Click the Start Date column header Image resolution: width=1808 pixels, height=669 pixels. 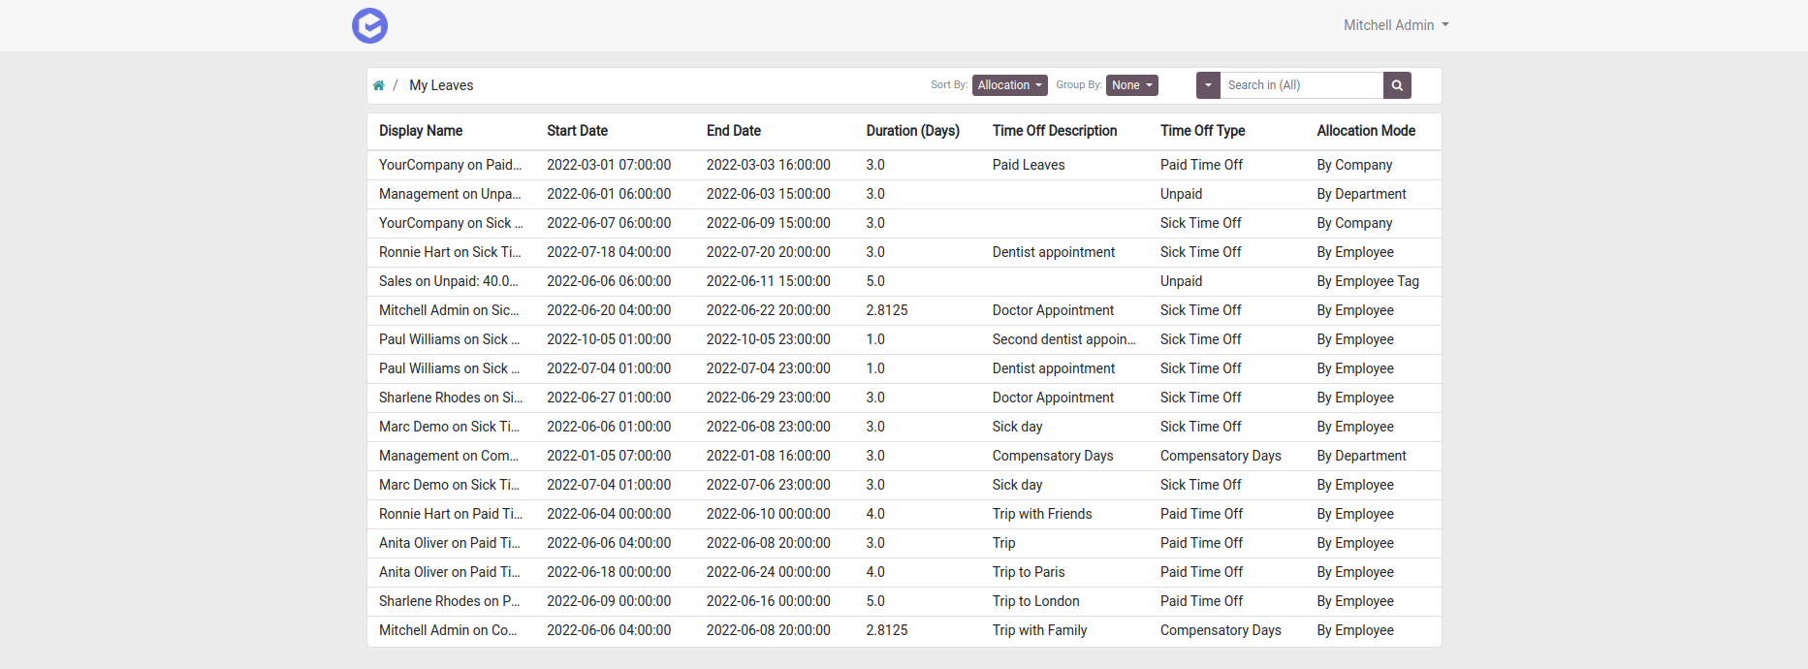577,131
